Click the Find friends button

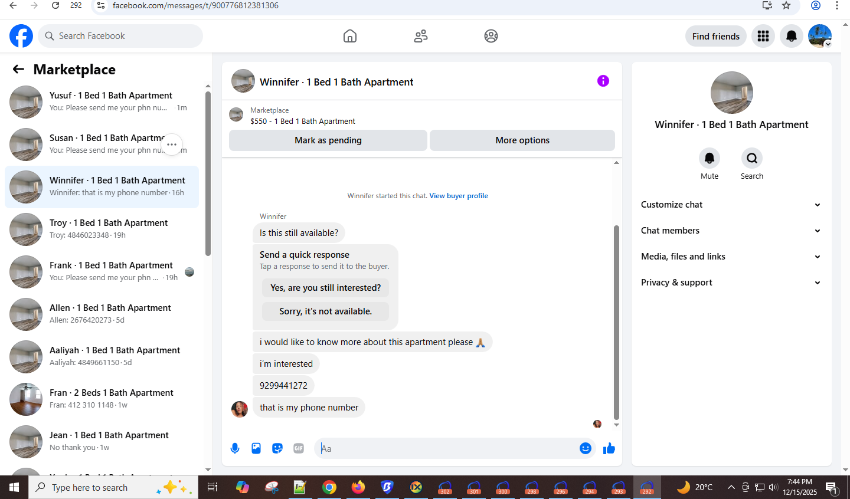[x=716, y=36]
